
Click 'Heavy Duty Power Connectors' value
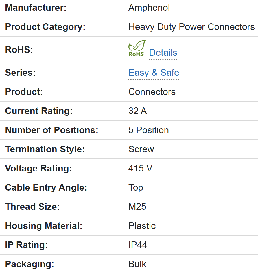(x=191, y=27)
